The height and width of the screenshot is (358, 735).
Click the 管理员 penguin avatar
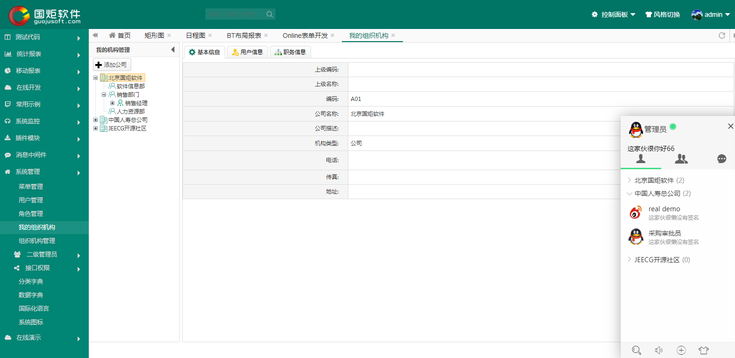tap(636, 129)
